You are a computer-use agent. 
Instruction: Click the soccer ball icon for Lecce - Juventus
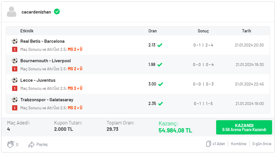point(15,80)
